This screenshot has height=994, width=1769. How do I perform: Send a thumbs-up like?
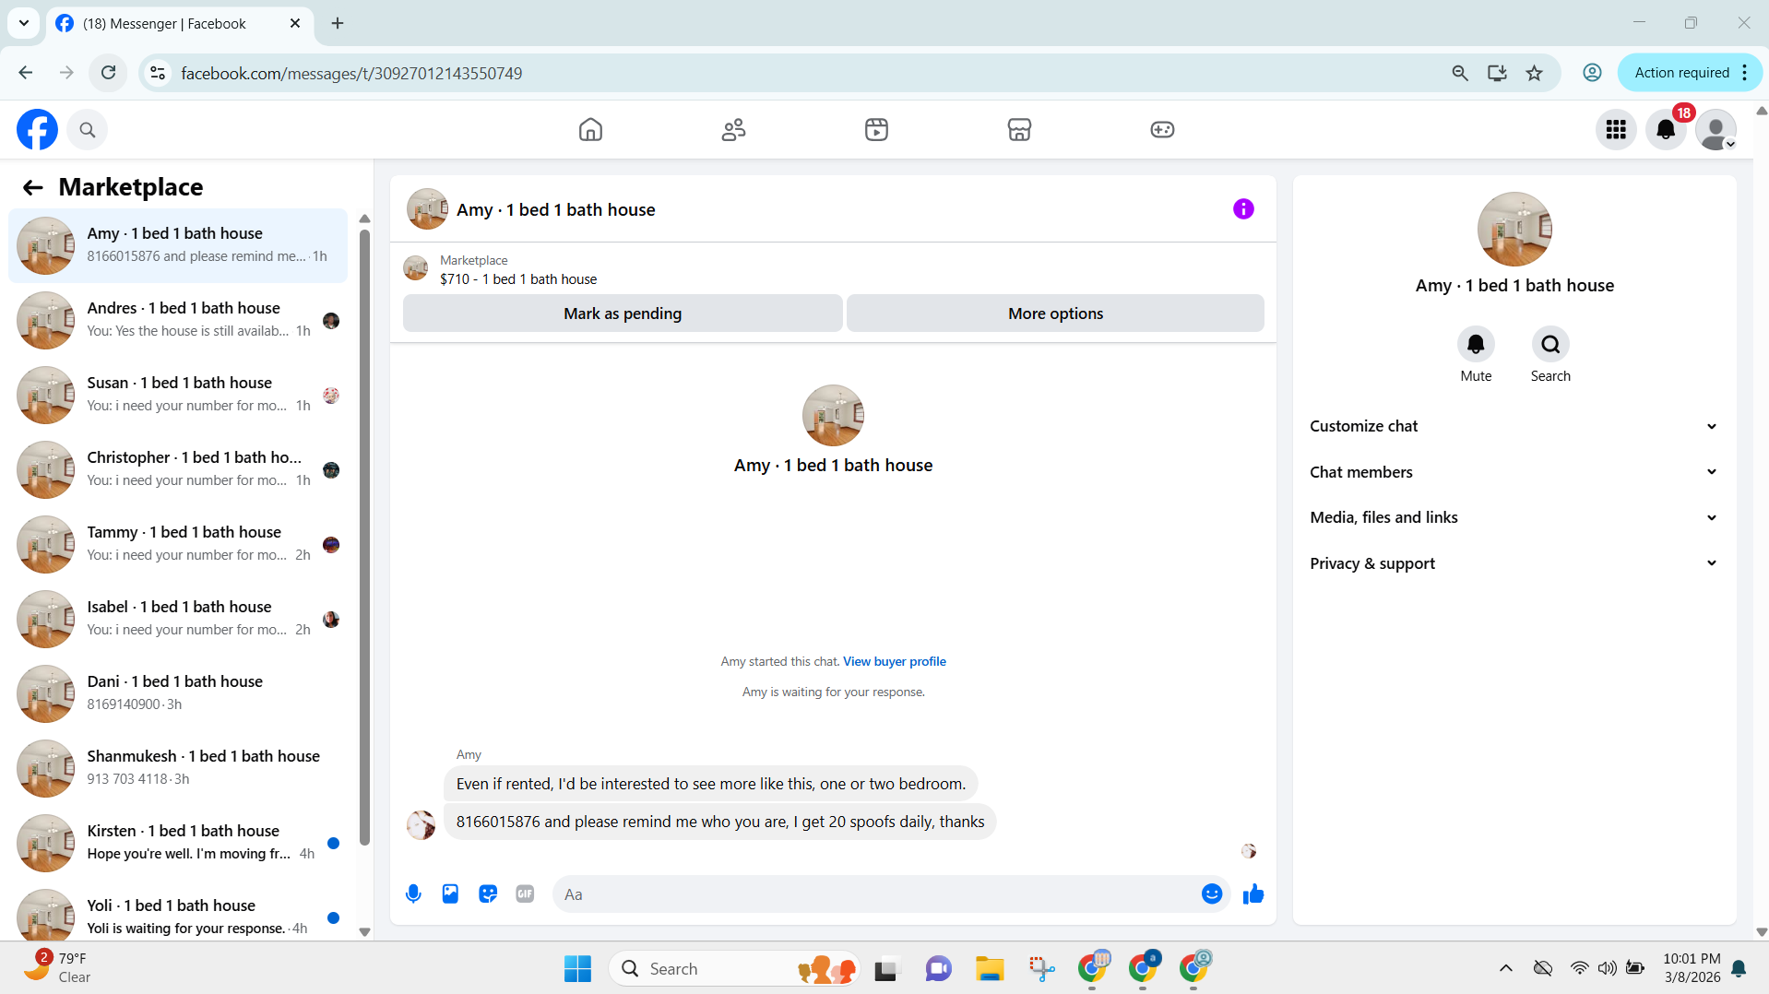coord(1253,893)
